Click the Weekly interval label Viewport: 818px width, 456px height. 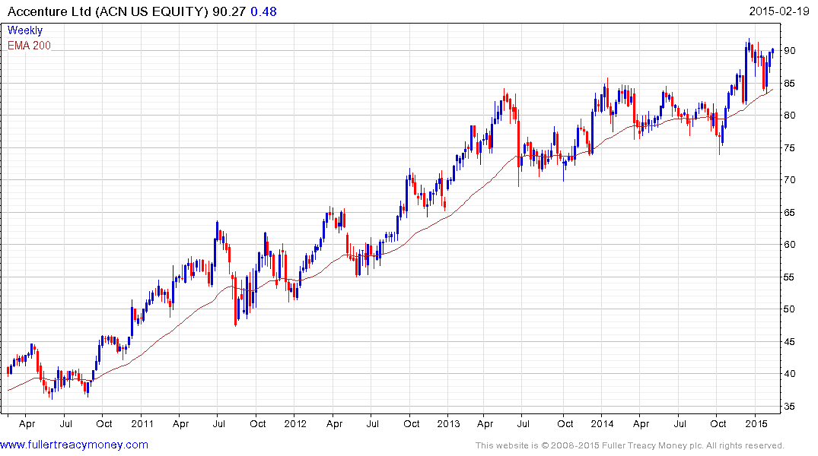click(x=24, y=30)
